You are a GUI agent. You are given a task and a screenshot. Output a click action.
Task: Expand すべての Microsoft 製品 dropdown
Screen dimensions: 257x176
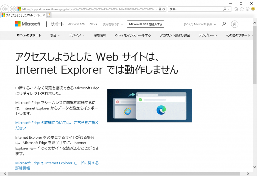200,24
